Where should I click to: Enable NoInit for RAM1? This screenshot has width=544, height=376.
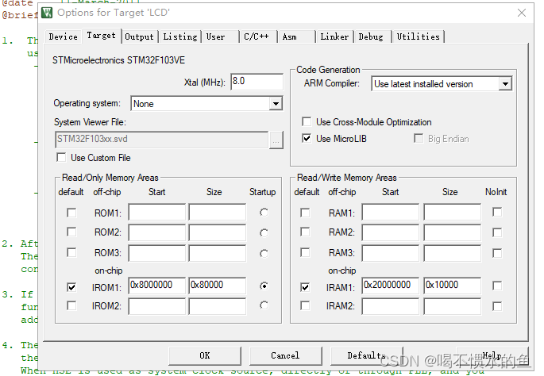(x=497, y=212)
